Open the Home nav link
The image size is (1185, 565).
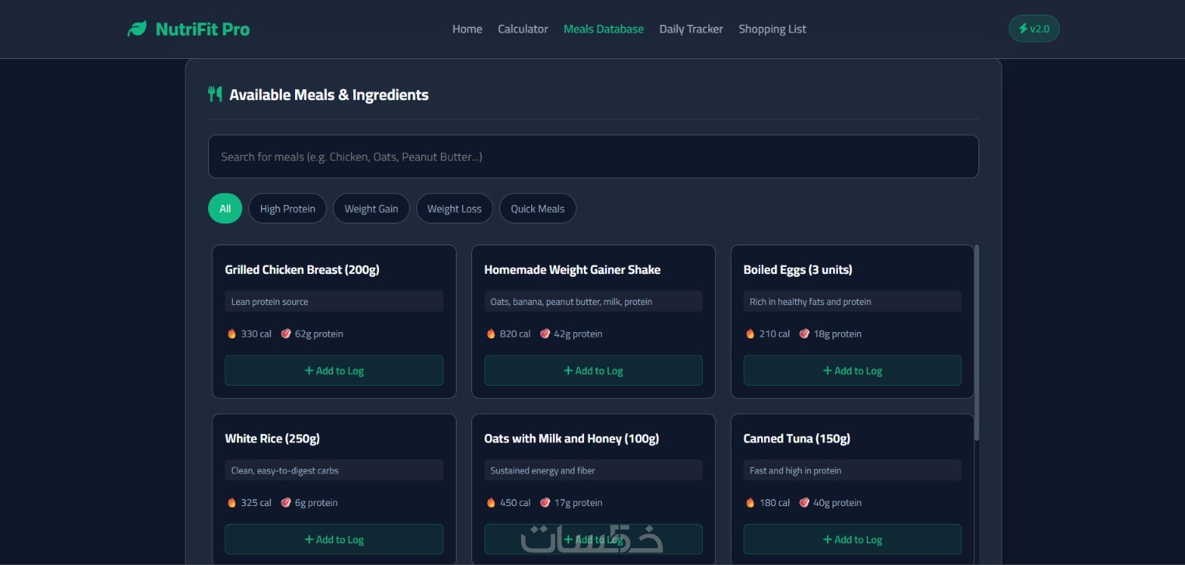467,29
